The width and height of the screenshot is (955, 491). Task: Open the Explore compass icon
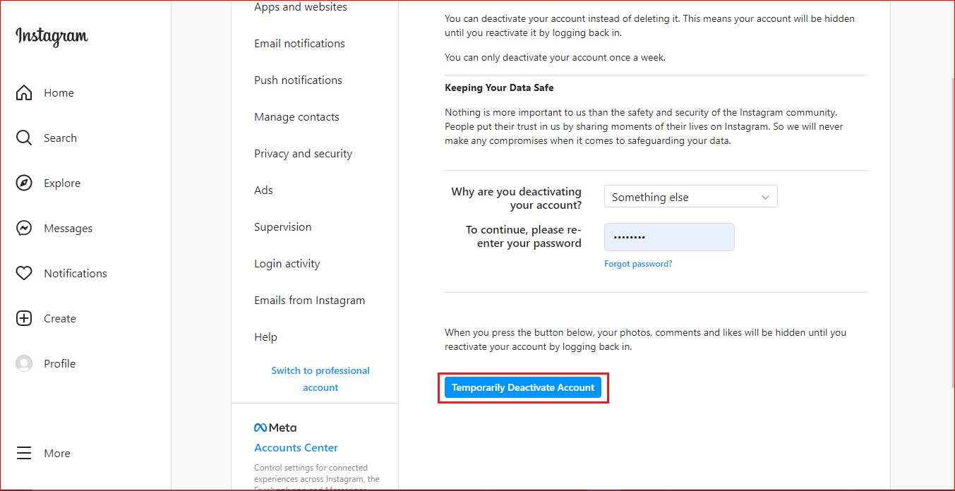(24, 183)
